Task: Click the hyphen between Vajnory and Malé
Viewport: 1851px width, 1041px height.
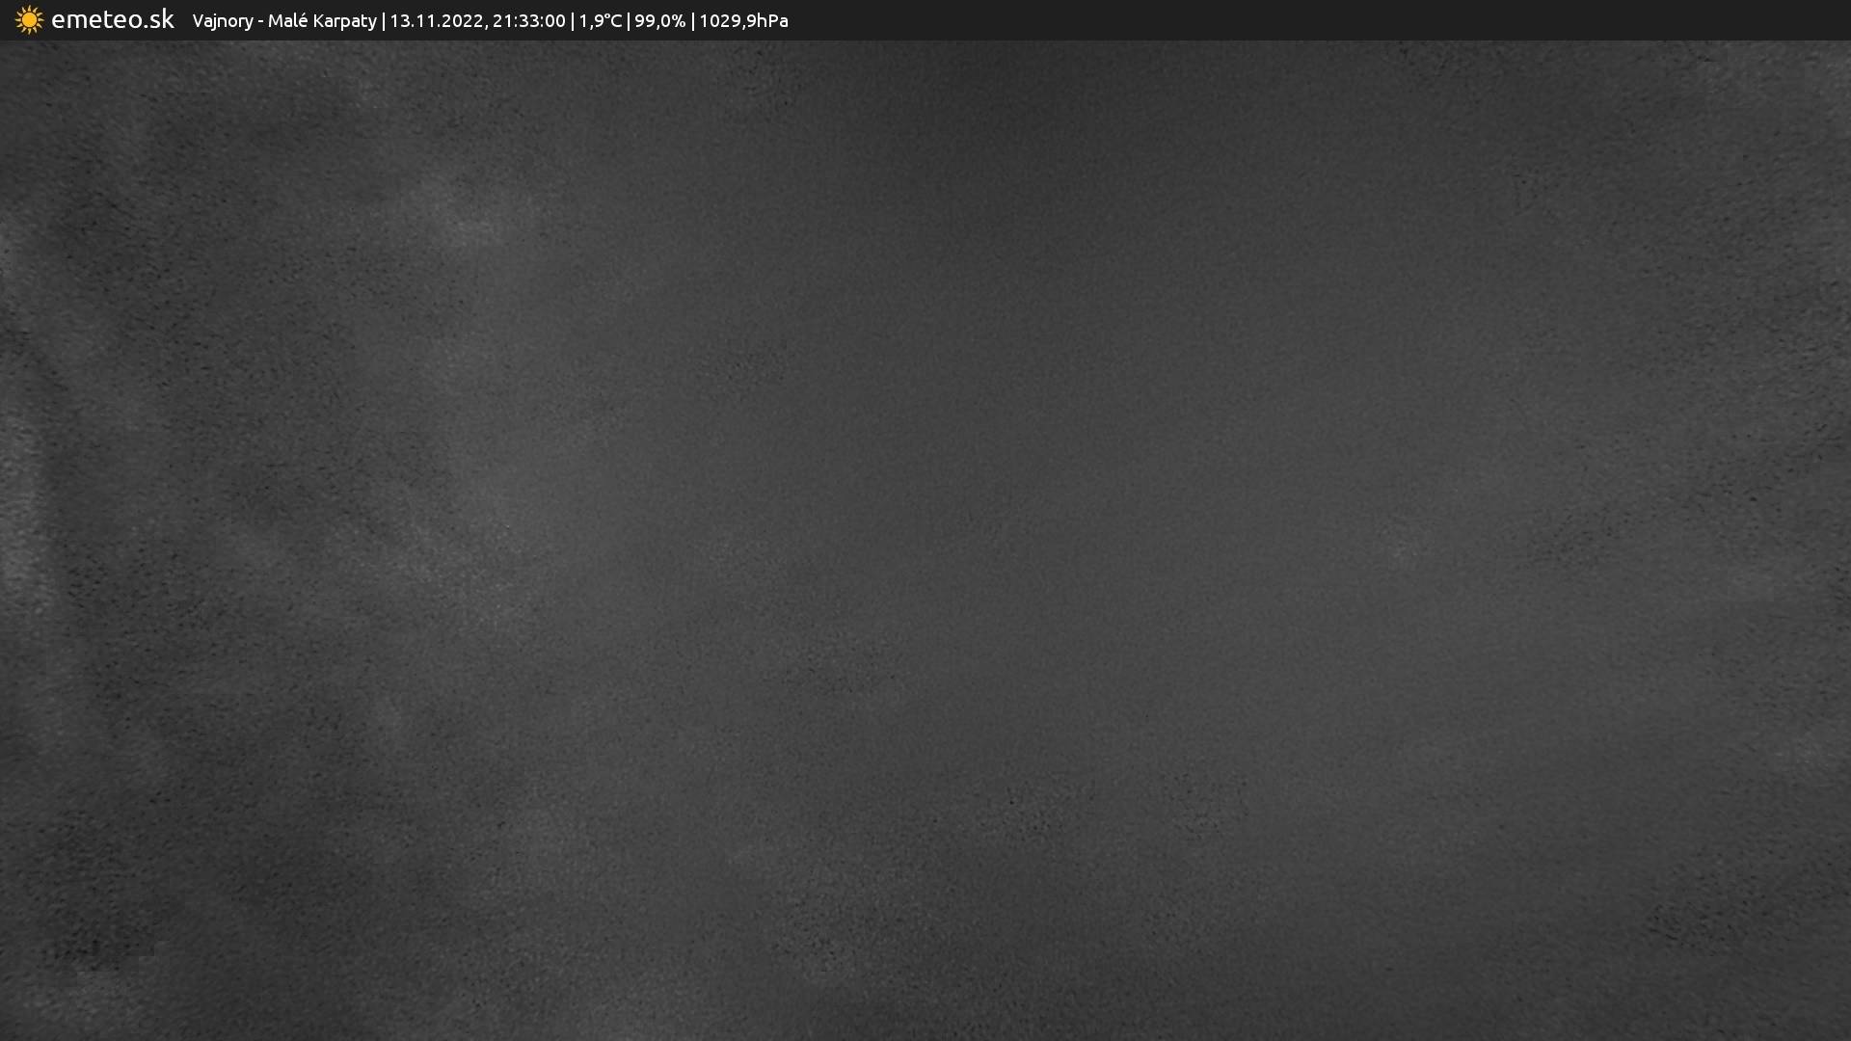Action: (260, 21)
